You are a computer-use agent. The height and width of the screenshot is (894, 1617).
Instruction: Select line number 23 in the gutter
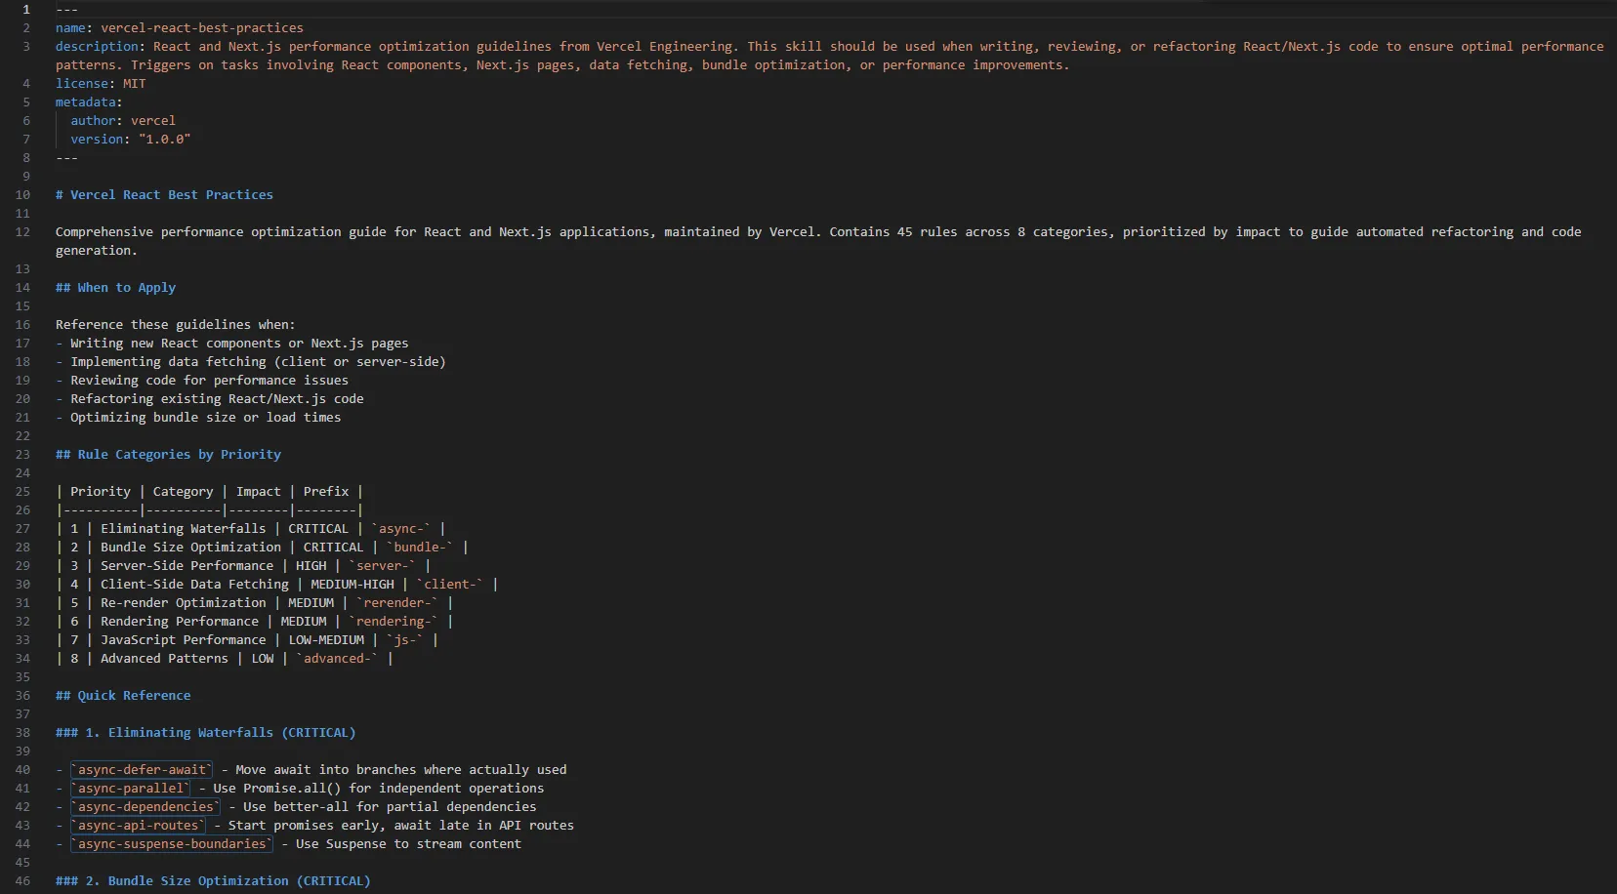pyautogui.click(x=22, y=455)
